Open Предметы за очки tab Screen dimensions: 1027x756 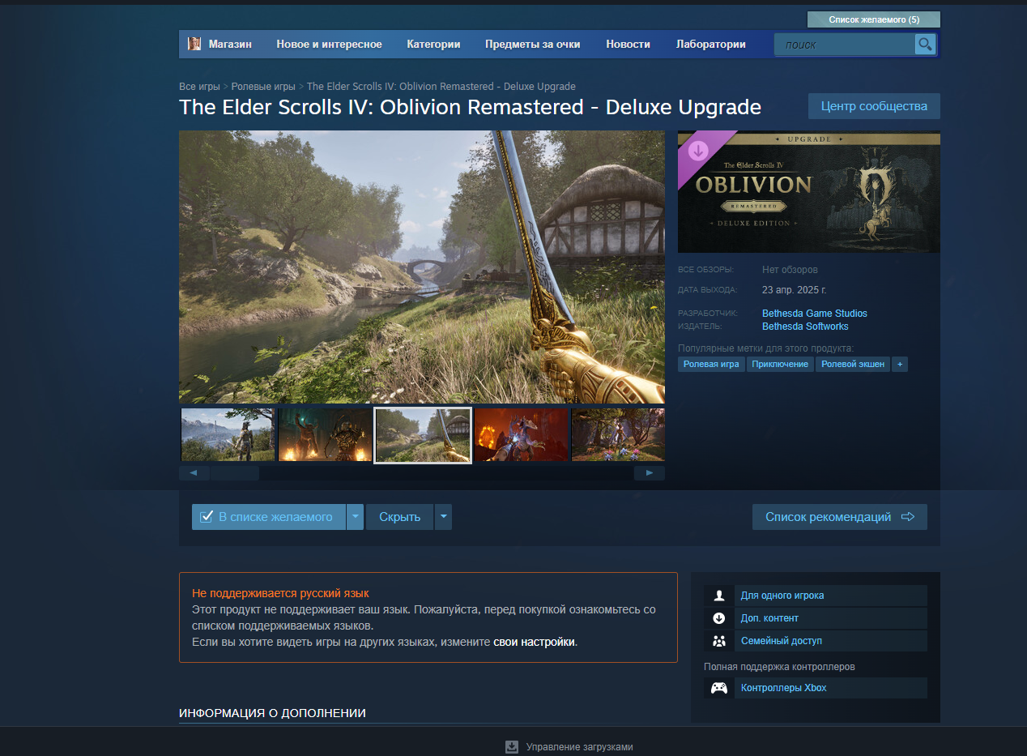(533, 45)
